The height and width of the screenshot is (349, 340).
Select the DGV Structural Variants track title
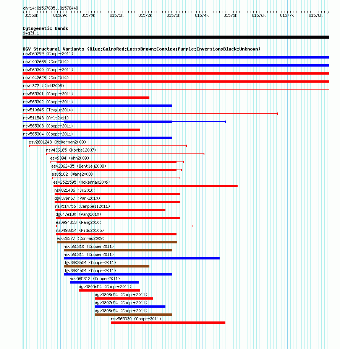point(142,49)
